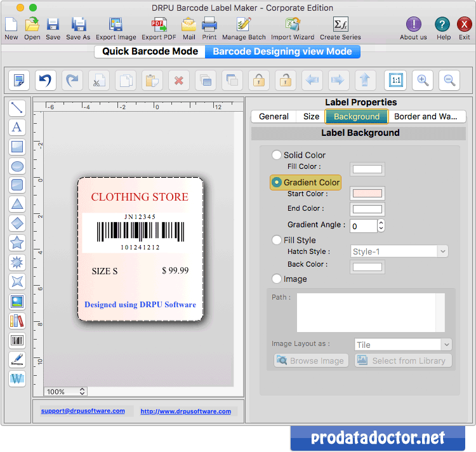Viewport: 476px width, 452px height.
Task: Select the Signature pen tool
Action: click(17, 360)
